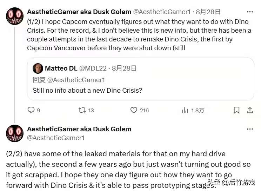Open three-dot menu on second tweet
Screen dimensions: 261x191
[250, 129]
